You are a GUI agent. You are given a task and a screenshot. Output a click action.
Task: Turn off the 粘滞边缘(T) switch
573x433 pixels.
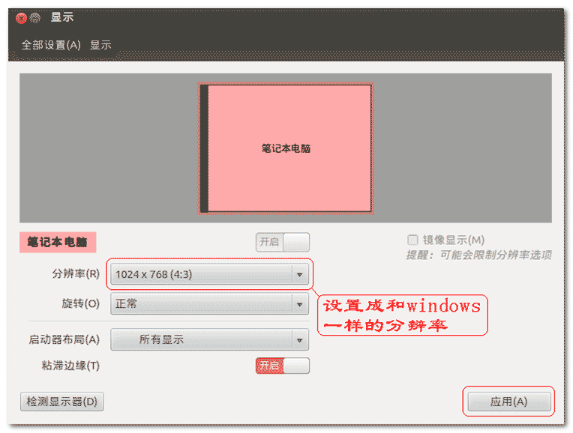[283, 366]
